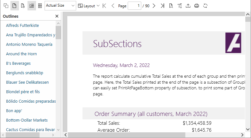
Task: Toggle the thumbnails grid view button
Action: 40,6
